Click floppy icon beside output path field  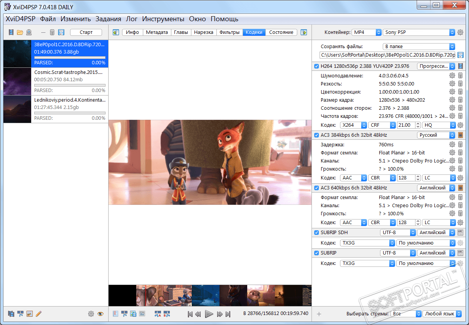coord(460,55)
